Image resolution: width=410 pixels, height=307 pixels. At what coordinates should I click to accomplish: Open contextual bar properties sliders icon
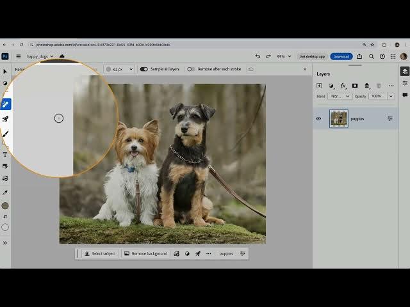click(x=243, y=254)
